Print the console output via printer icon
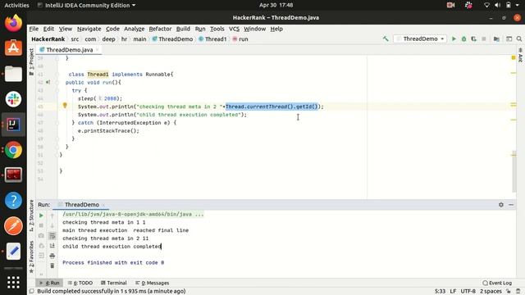The height and width of the screenshot is (295, 525). click(x=52, y=256)
